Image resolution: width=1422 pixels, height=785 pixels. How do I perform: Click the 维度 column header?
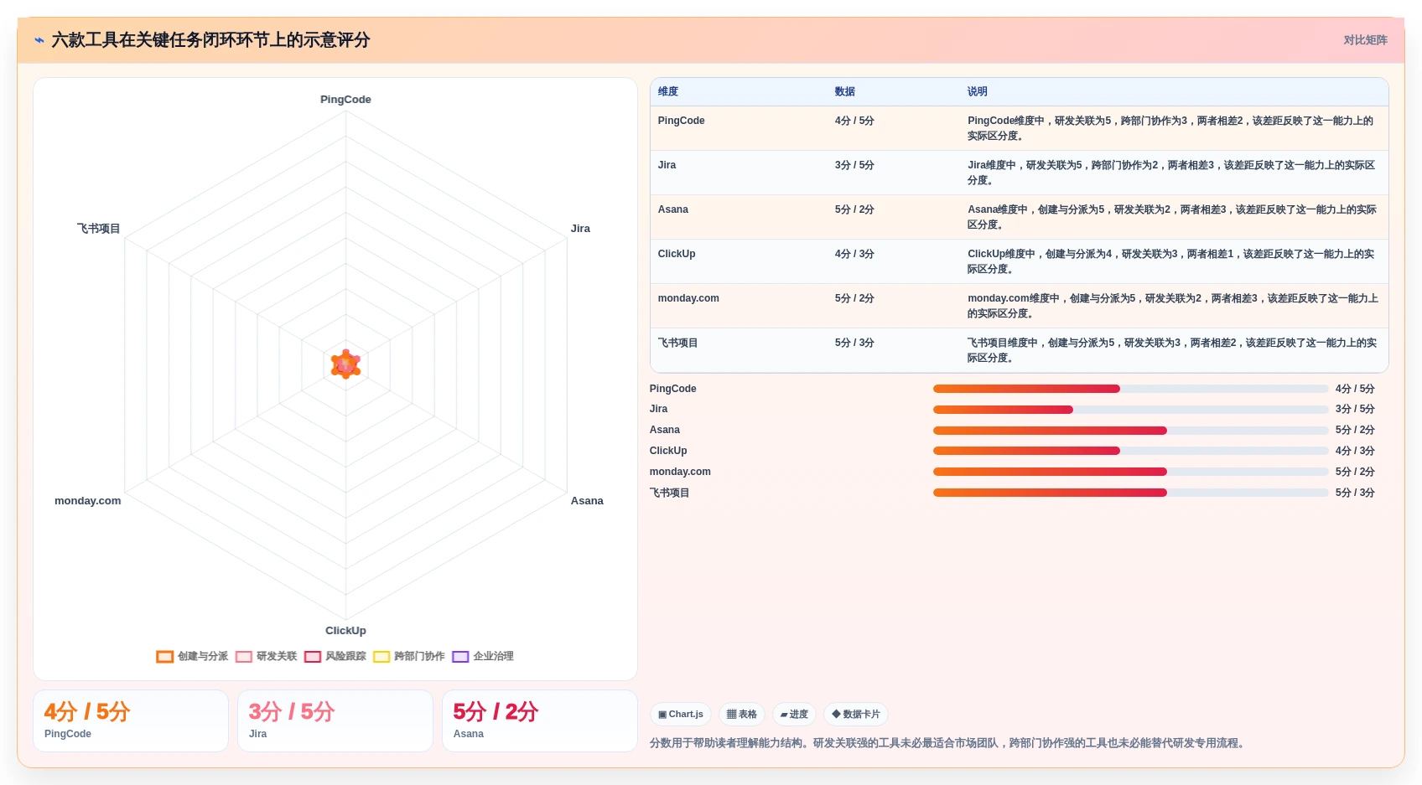point(668,92)
